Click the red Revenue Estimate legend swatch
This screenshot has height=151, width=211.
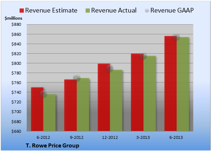tap(22, 11)
